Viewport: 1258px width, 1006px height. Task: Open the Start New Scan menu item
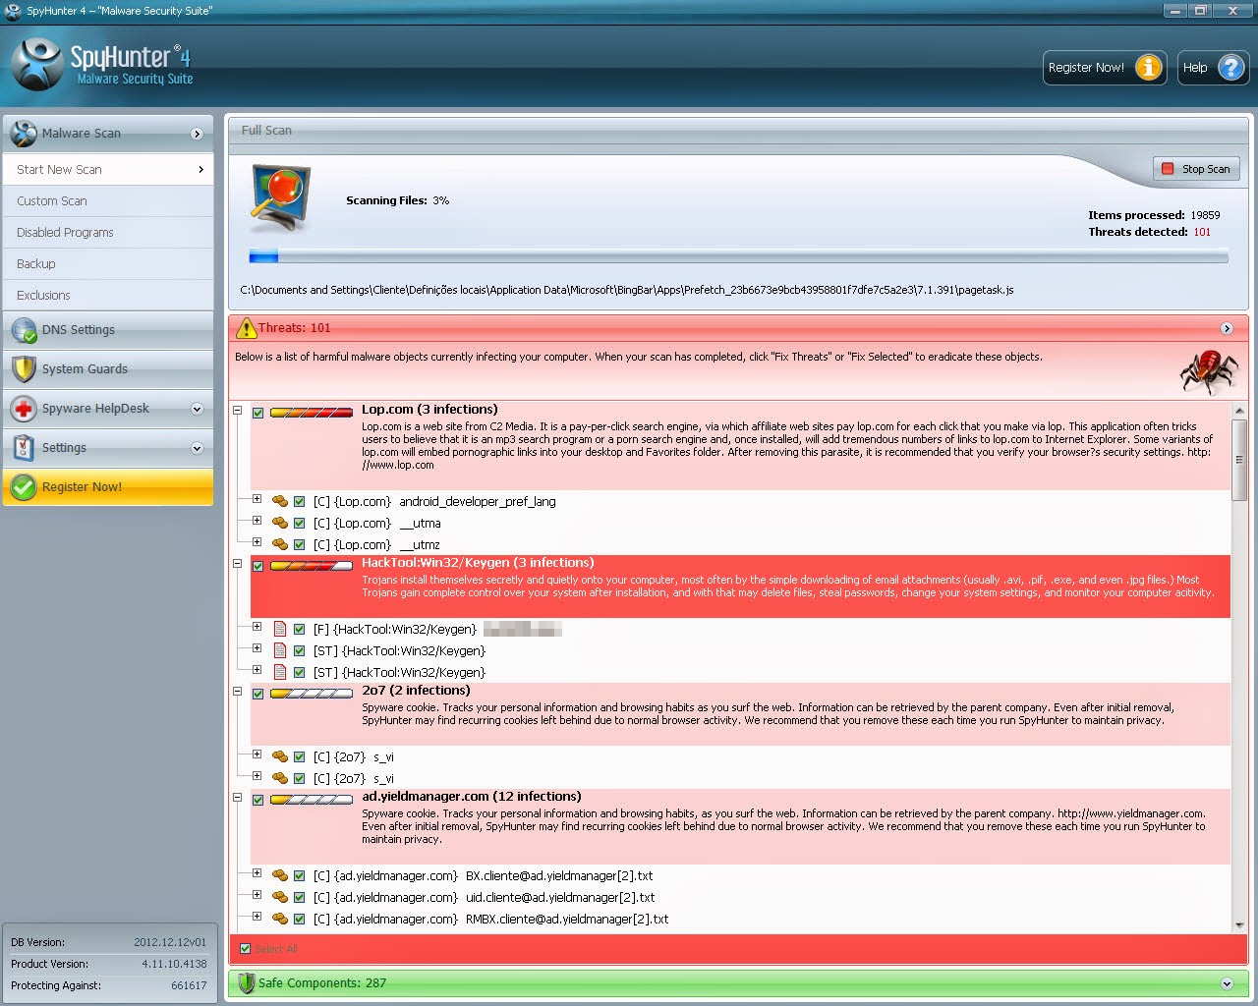click(x=108, y=169)
